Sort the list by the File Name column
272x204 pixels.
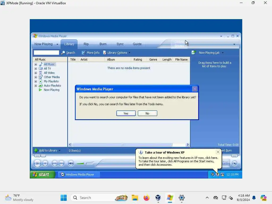181,59
